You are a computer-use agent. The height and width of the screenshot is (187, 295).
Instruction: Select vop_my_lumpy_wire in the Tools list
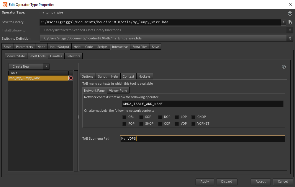point(38,78)
